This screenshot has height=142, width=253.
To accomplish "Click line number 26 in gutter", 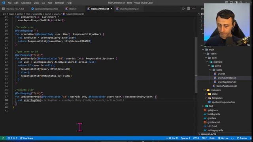I will (6, 58).
